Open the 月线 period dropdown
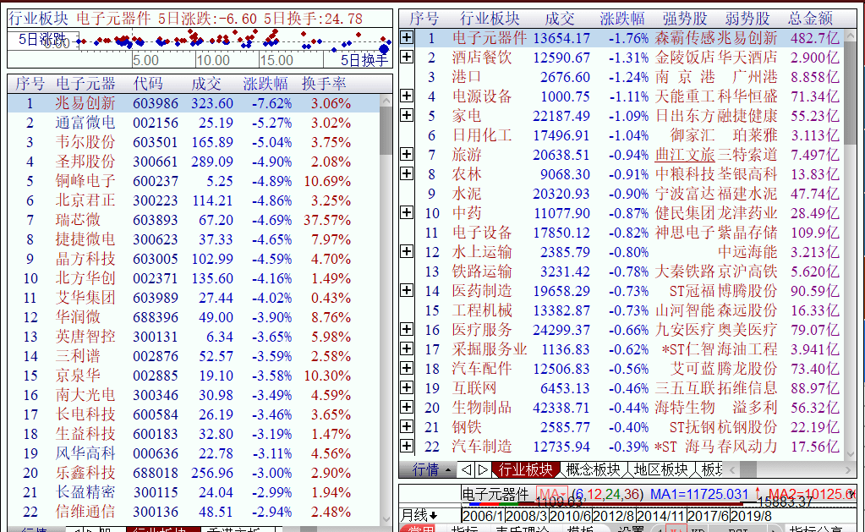Viewport: 865px width, 532px height. (419, 515)
